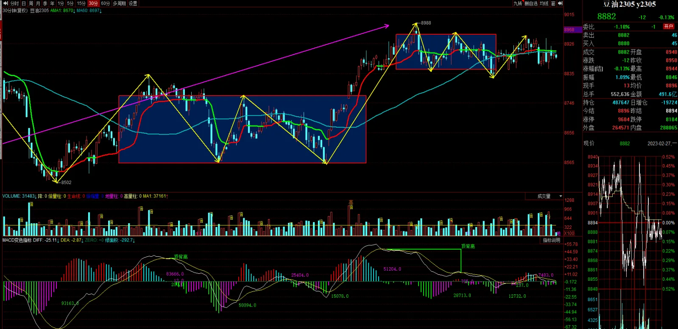678x329 pixels.
Task: Click the panel toggle arrow icon at top-right of chart
Action: click(560, 3)
